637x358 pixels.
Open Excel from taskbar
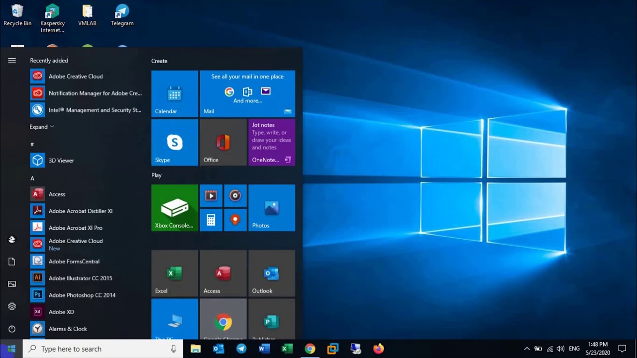[x=287, y=349]
